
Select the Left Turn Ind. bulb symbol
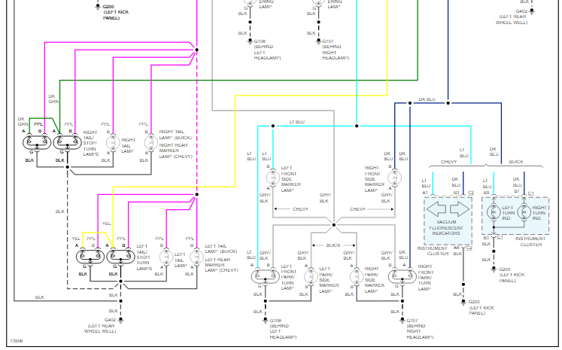coord(494,212)
